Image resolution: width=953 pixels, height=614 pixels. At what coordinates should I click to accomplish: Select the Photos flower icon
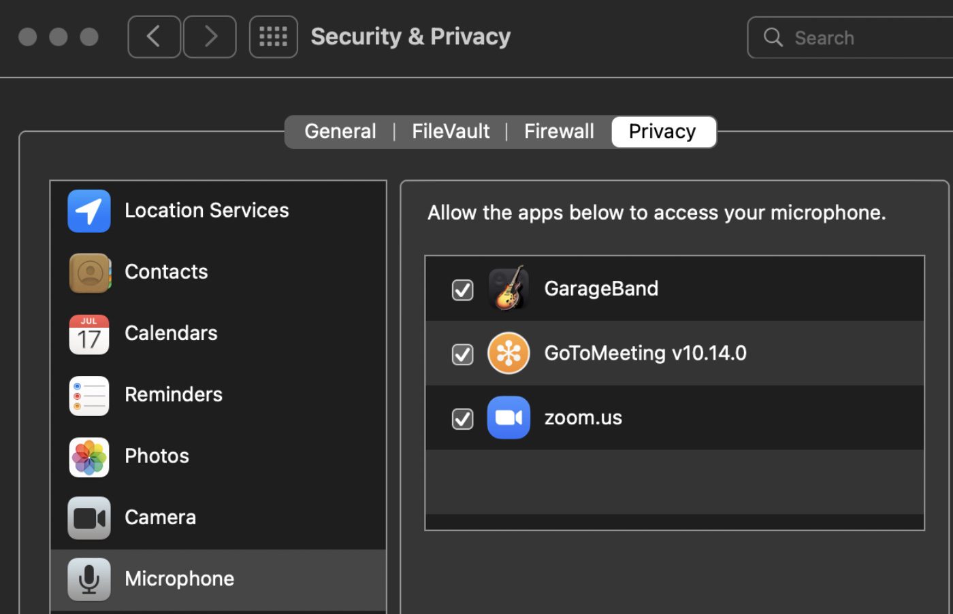point(89,456)
